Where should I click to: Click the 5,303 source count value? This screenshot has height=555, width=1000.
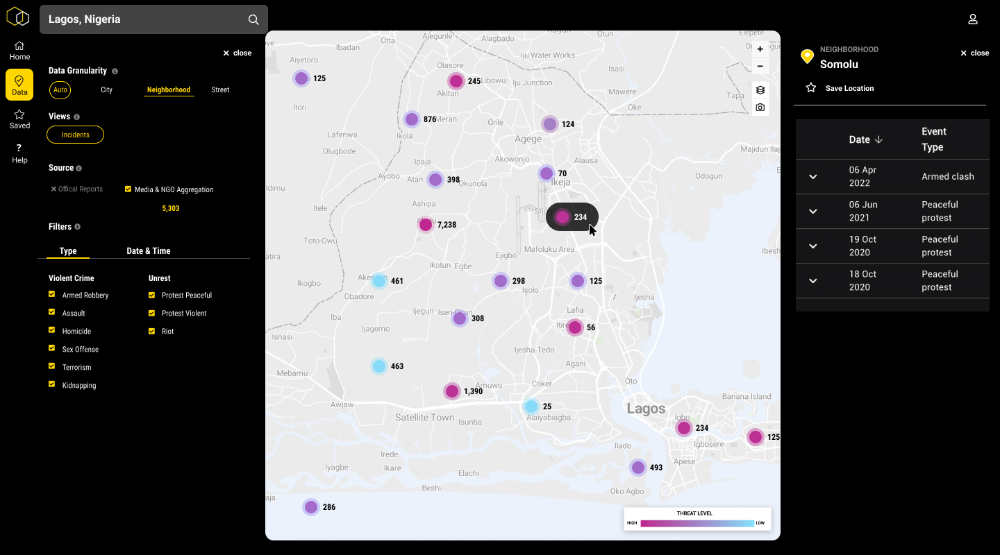[x=170, y=208]
